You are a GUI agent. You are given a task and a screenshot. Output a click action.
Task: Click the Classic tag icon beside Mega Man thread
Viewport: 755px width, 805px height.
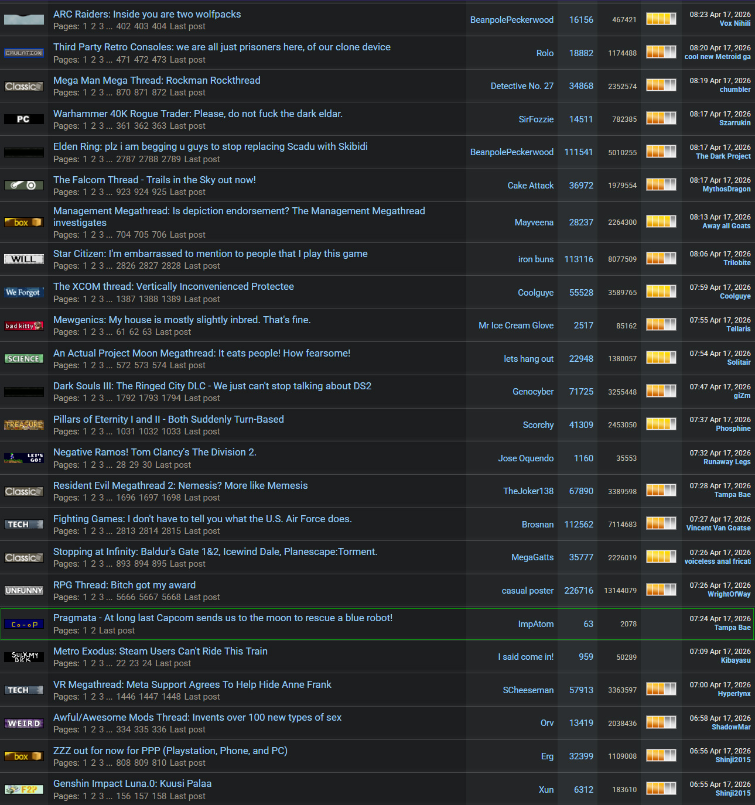coord(24,86)
